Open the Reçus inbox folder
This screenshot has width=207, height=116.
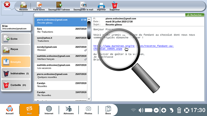16,50
